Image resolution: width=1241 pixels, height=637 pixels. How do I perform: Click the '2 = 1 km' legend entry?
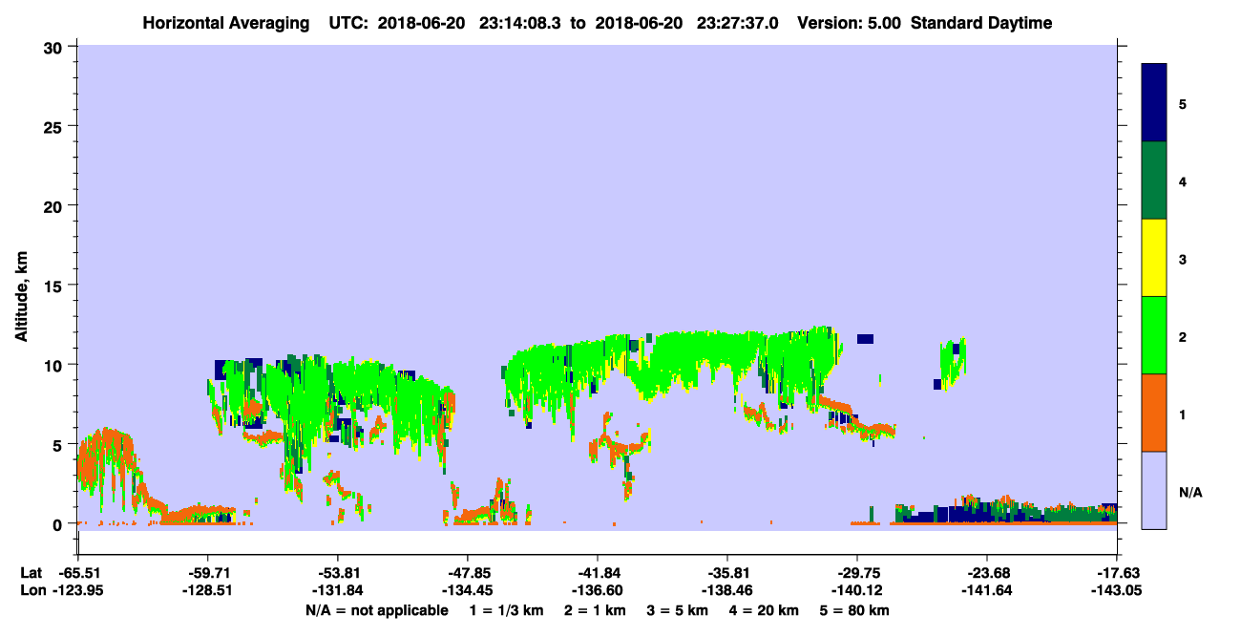point(595,610)
